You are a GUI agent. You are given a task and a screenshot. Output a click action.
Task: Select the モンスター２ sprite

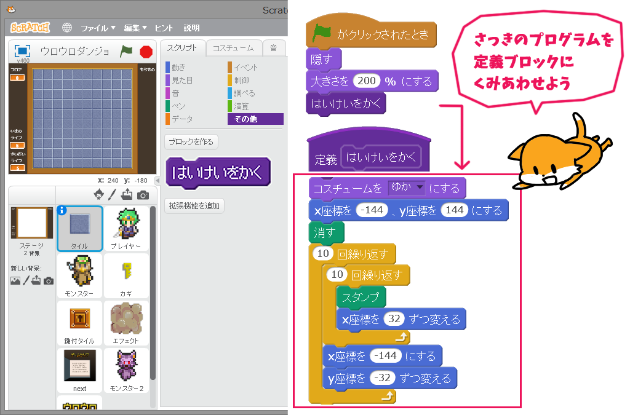[126, 371]
